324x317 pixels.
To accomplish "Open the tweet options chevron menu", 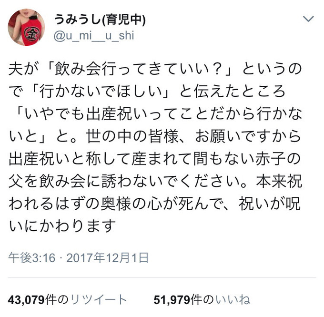I will (308, 19).
